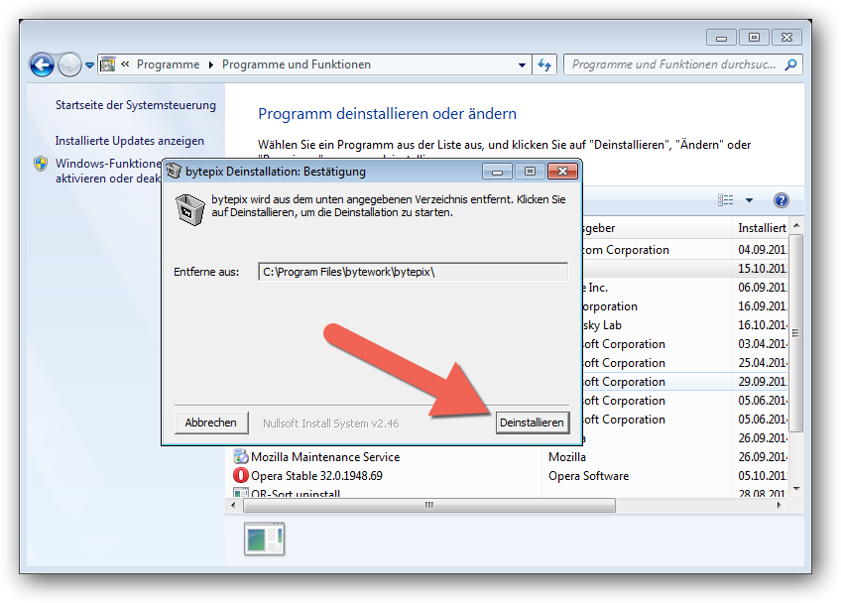Viewport: 841px width, 603px height.
Task: Click the install date starting 04.09.
Action: tap(763, 250)
